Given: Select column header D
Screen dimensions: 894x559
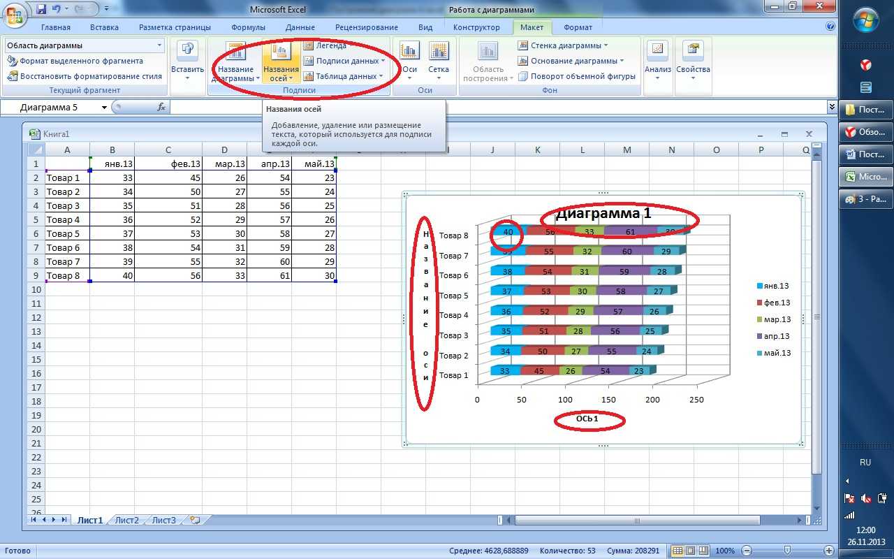Looking at the screenshot, I should pos(224,150).
